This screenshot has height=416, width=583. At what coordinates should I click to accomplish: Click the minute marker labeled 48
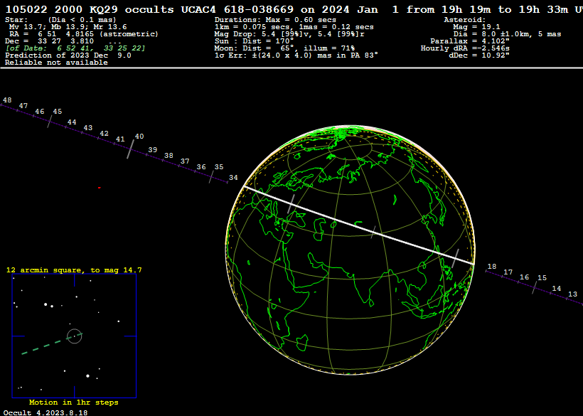point(7,100)
